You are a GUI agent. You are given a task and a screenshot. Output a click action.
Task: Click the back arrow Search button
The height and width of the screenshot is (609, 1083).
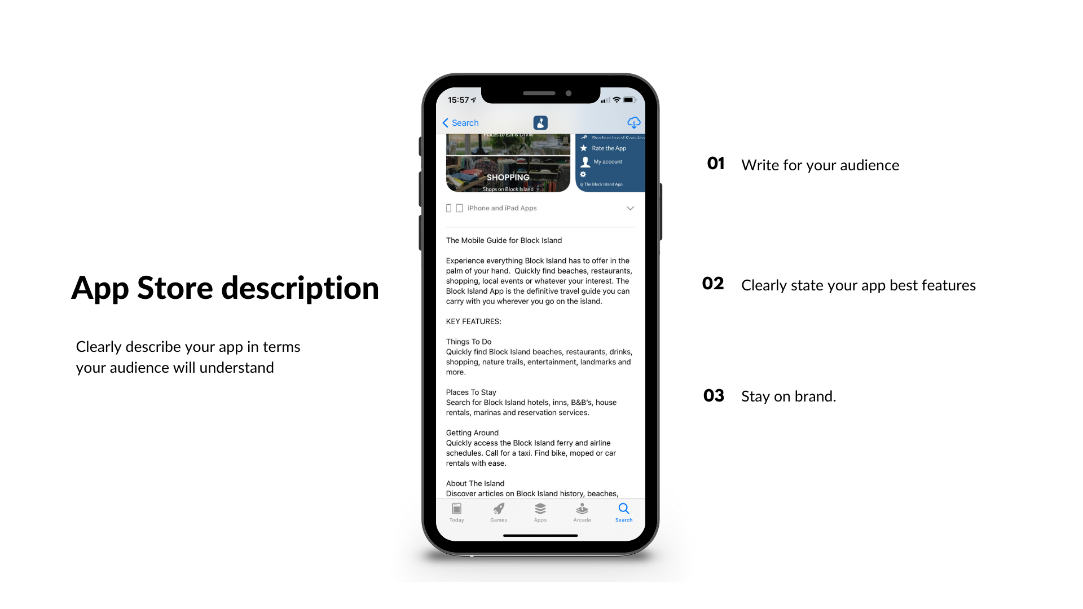[x=459, y=123]
